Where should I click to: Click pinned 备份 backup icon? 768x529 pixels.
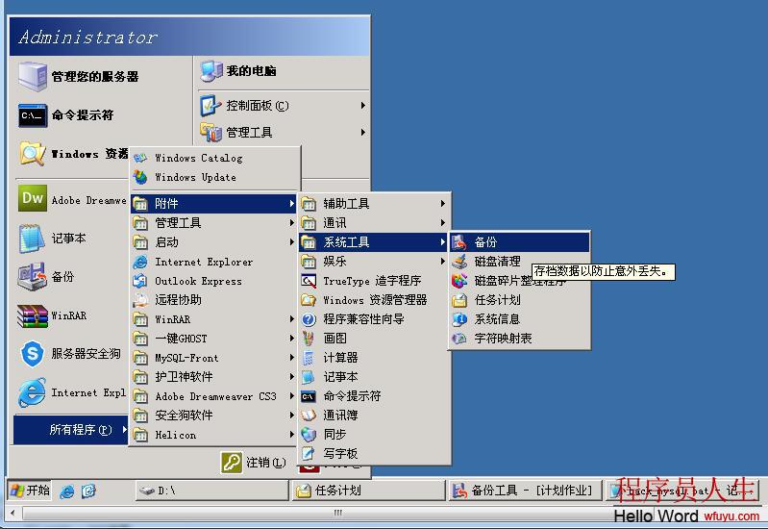coord(33,276)
